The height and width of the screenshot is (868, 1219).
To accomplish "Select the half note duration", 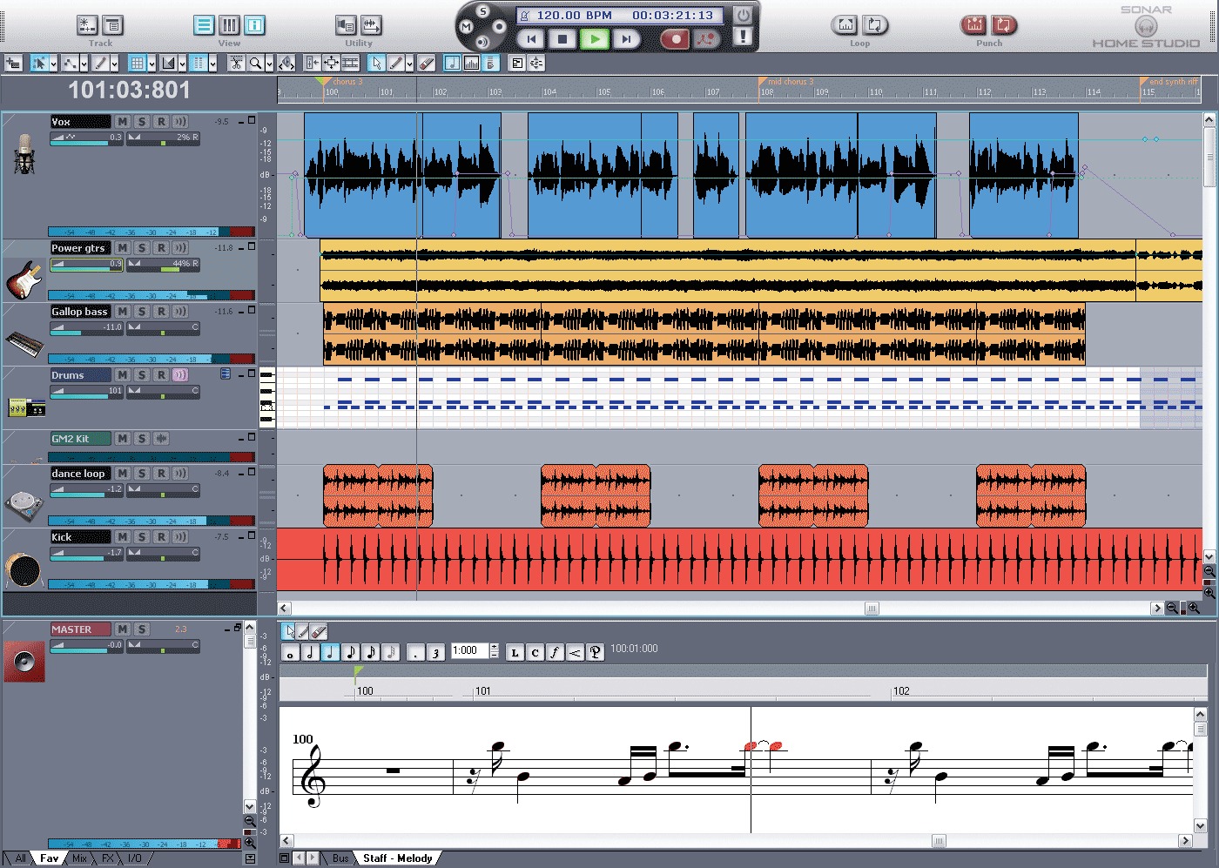I will [x=311, y=652].
